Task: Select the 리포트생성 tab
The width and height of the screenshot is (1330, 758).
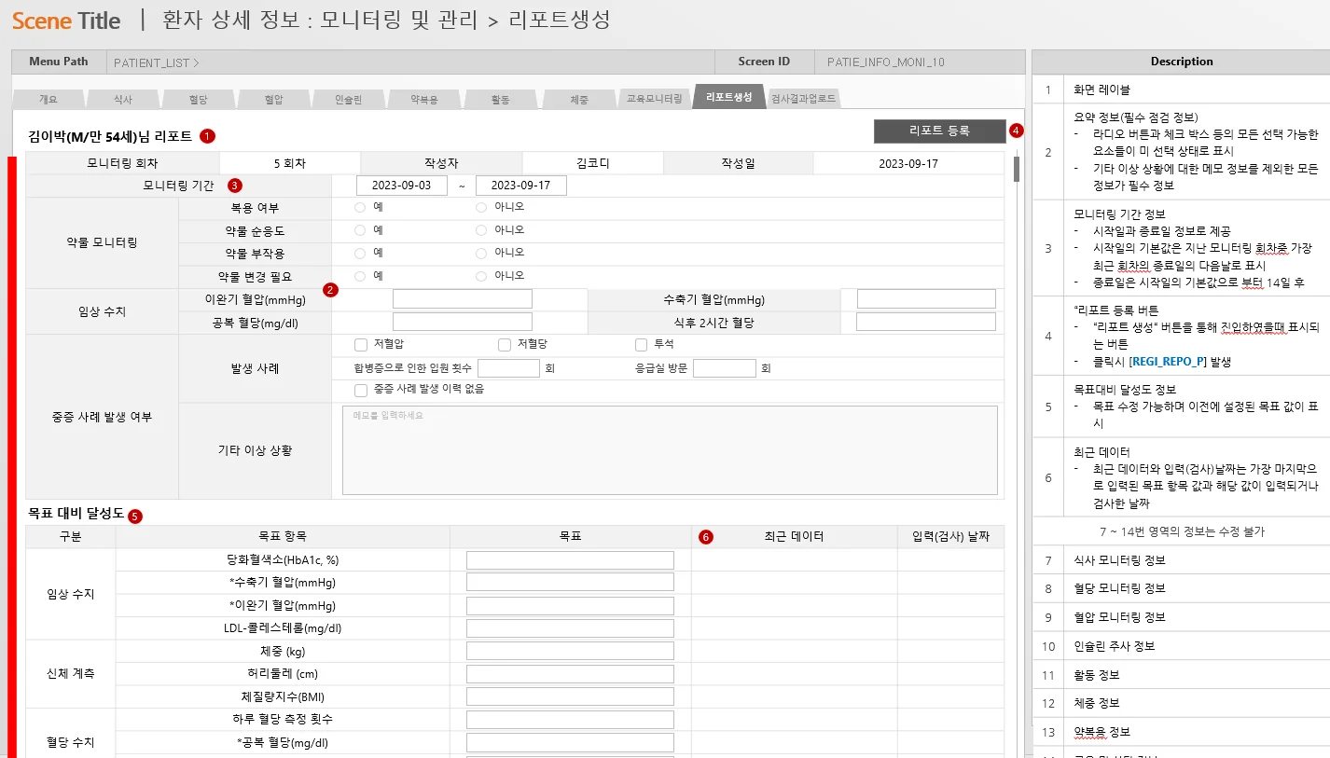Action: tap(729, 97)
